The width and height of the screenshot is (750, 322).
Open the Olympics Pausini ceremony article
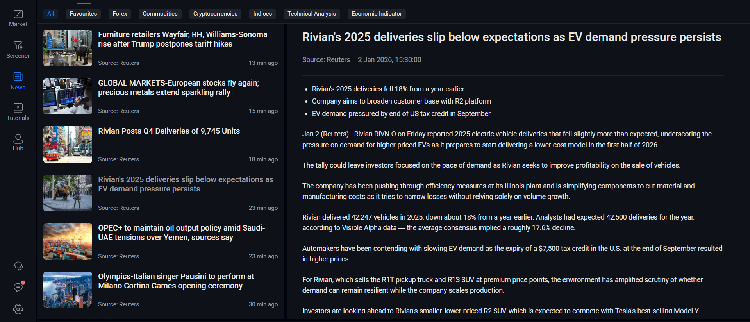[x=176, y=281]
